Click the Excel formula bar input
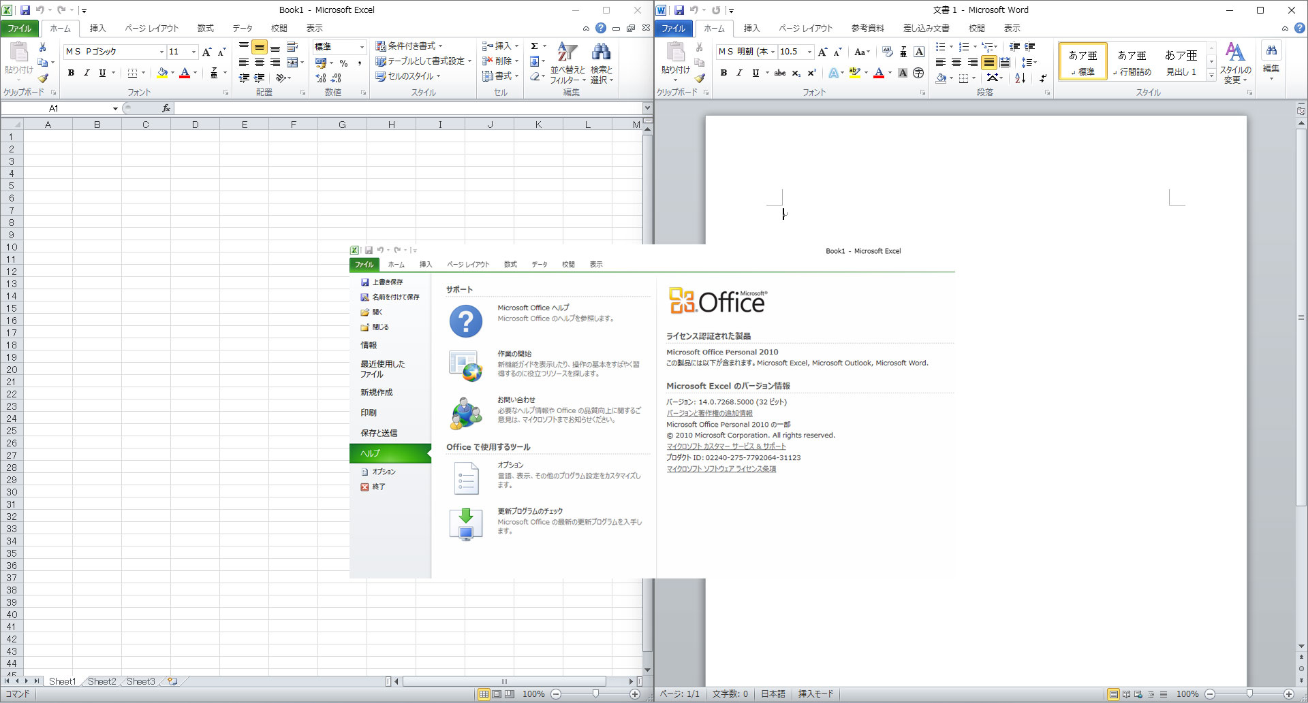Screen dimensions: 1308x703 (407, 108)
